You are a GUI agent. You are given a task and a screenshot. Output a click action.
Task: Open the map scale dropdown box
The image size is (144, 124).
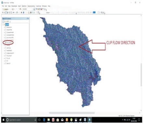(x=28, y=9)
